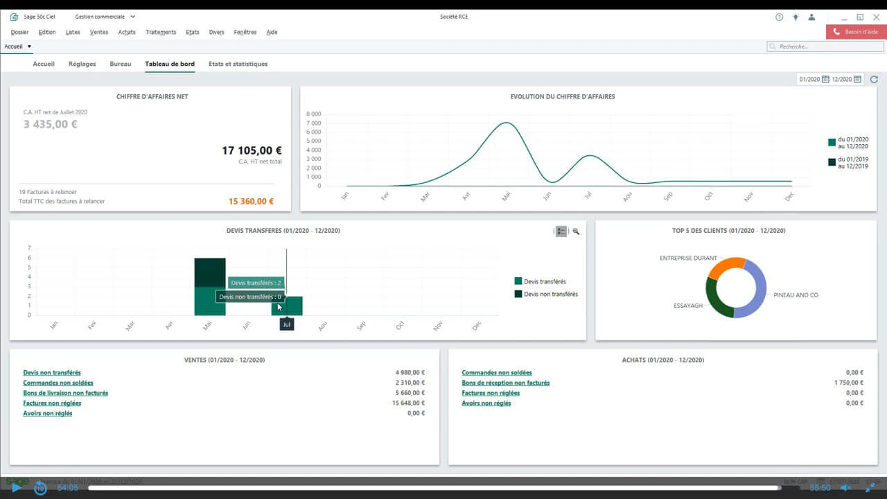Toggle the Devis transférés legend series

[x=541, y=281]
